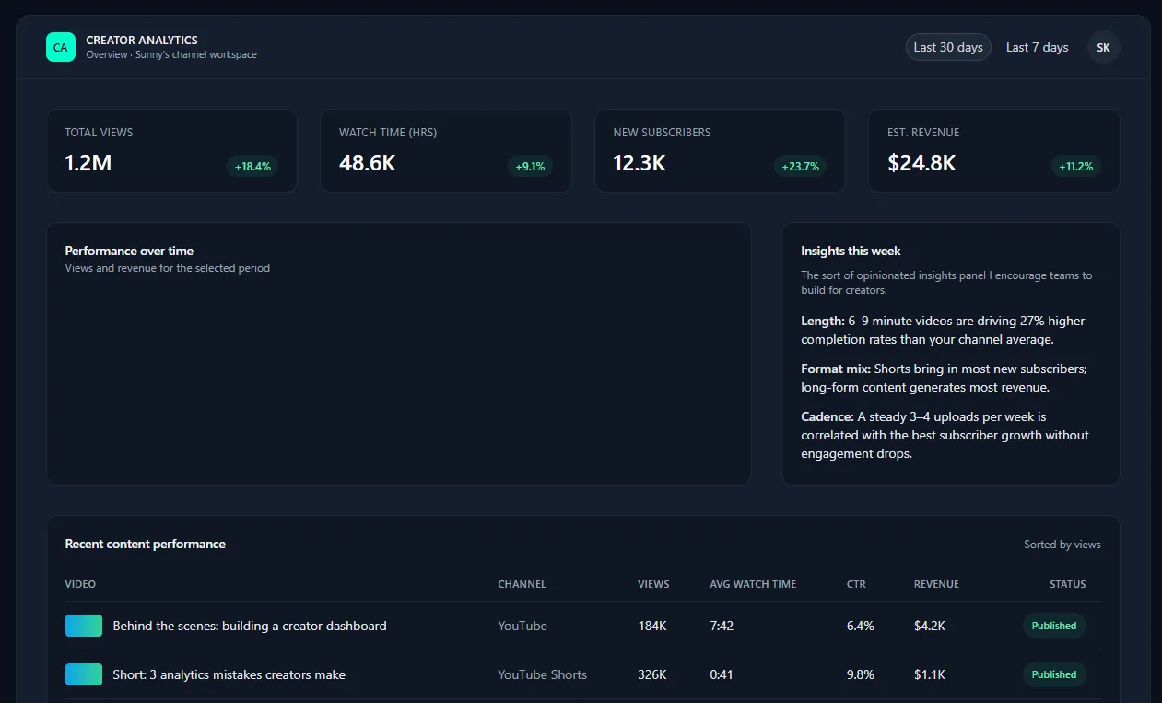Screen dimensions: 1162x703
Task: Click title Short: 3 analytics mistakes creators make
Action: tap(229, 674)
